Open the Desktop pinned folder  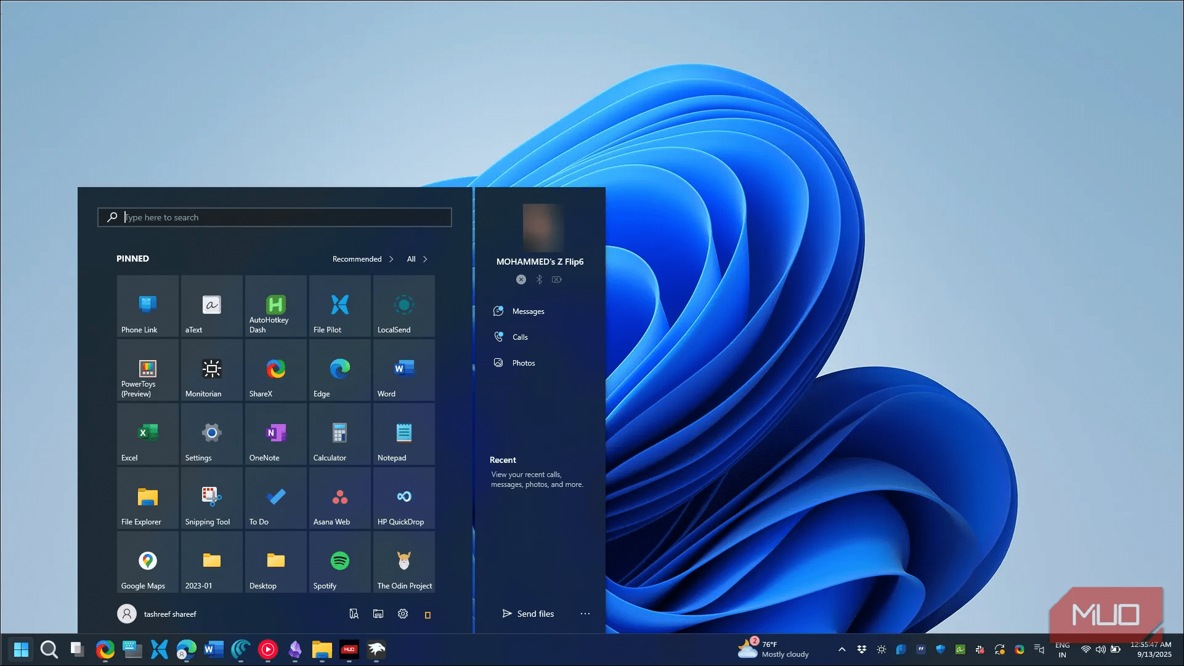276,562
